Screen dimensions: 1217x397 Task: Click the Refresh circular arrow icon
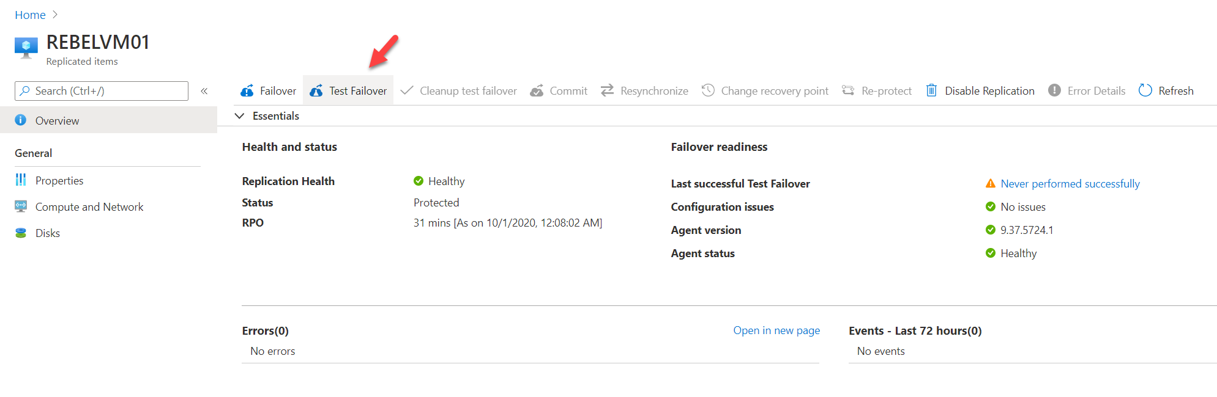1145,90
